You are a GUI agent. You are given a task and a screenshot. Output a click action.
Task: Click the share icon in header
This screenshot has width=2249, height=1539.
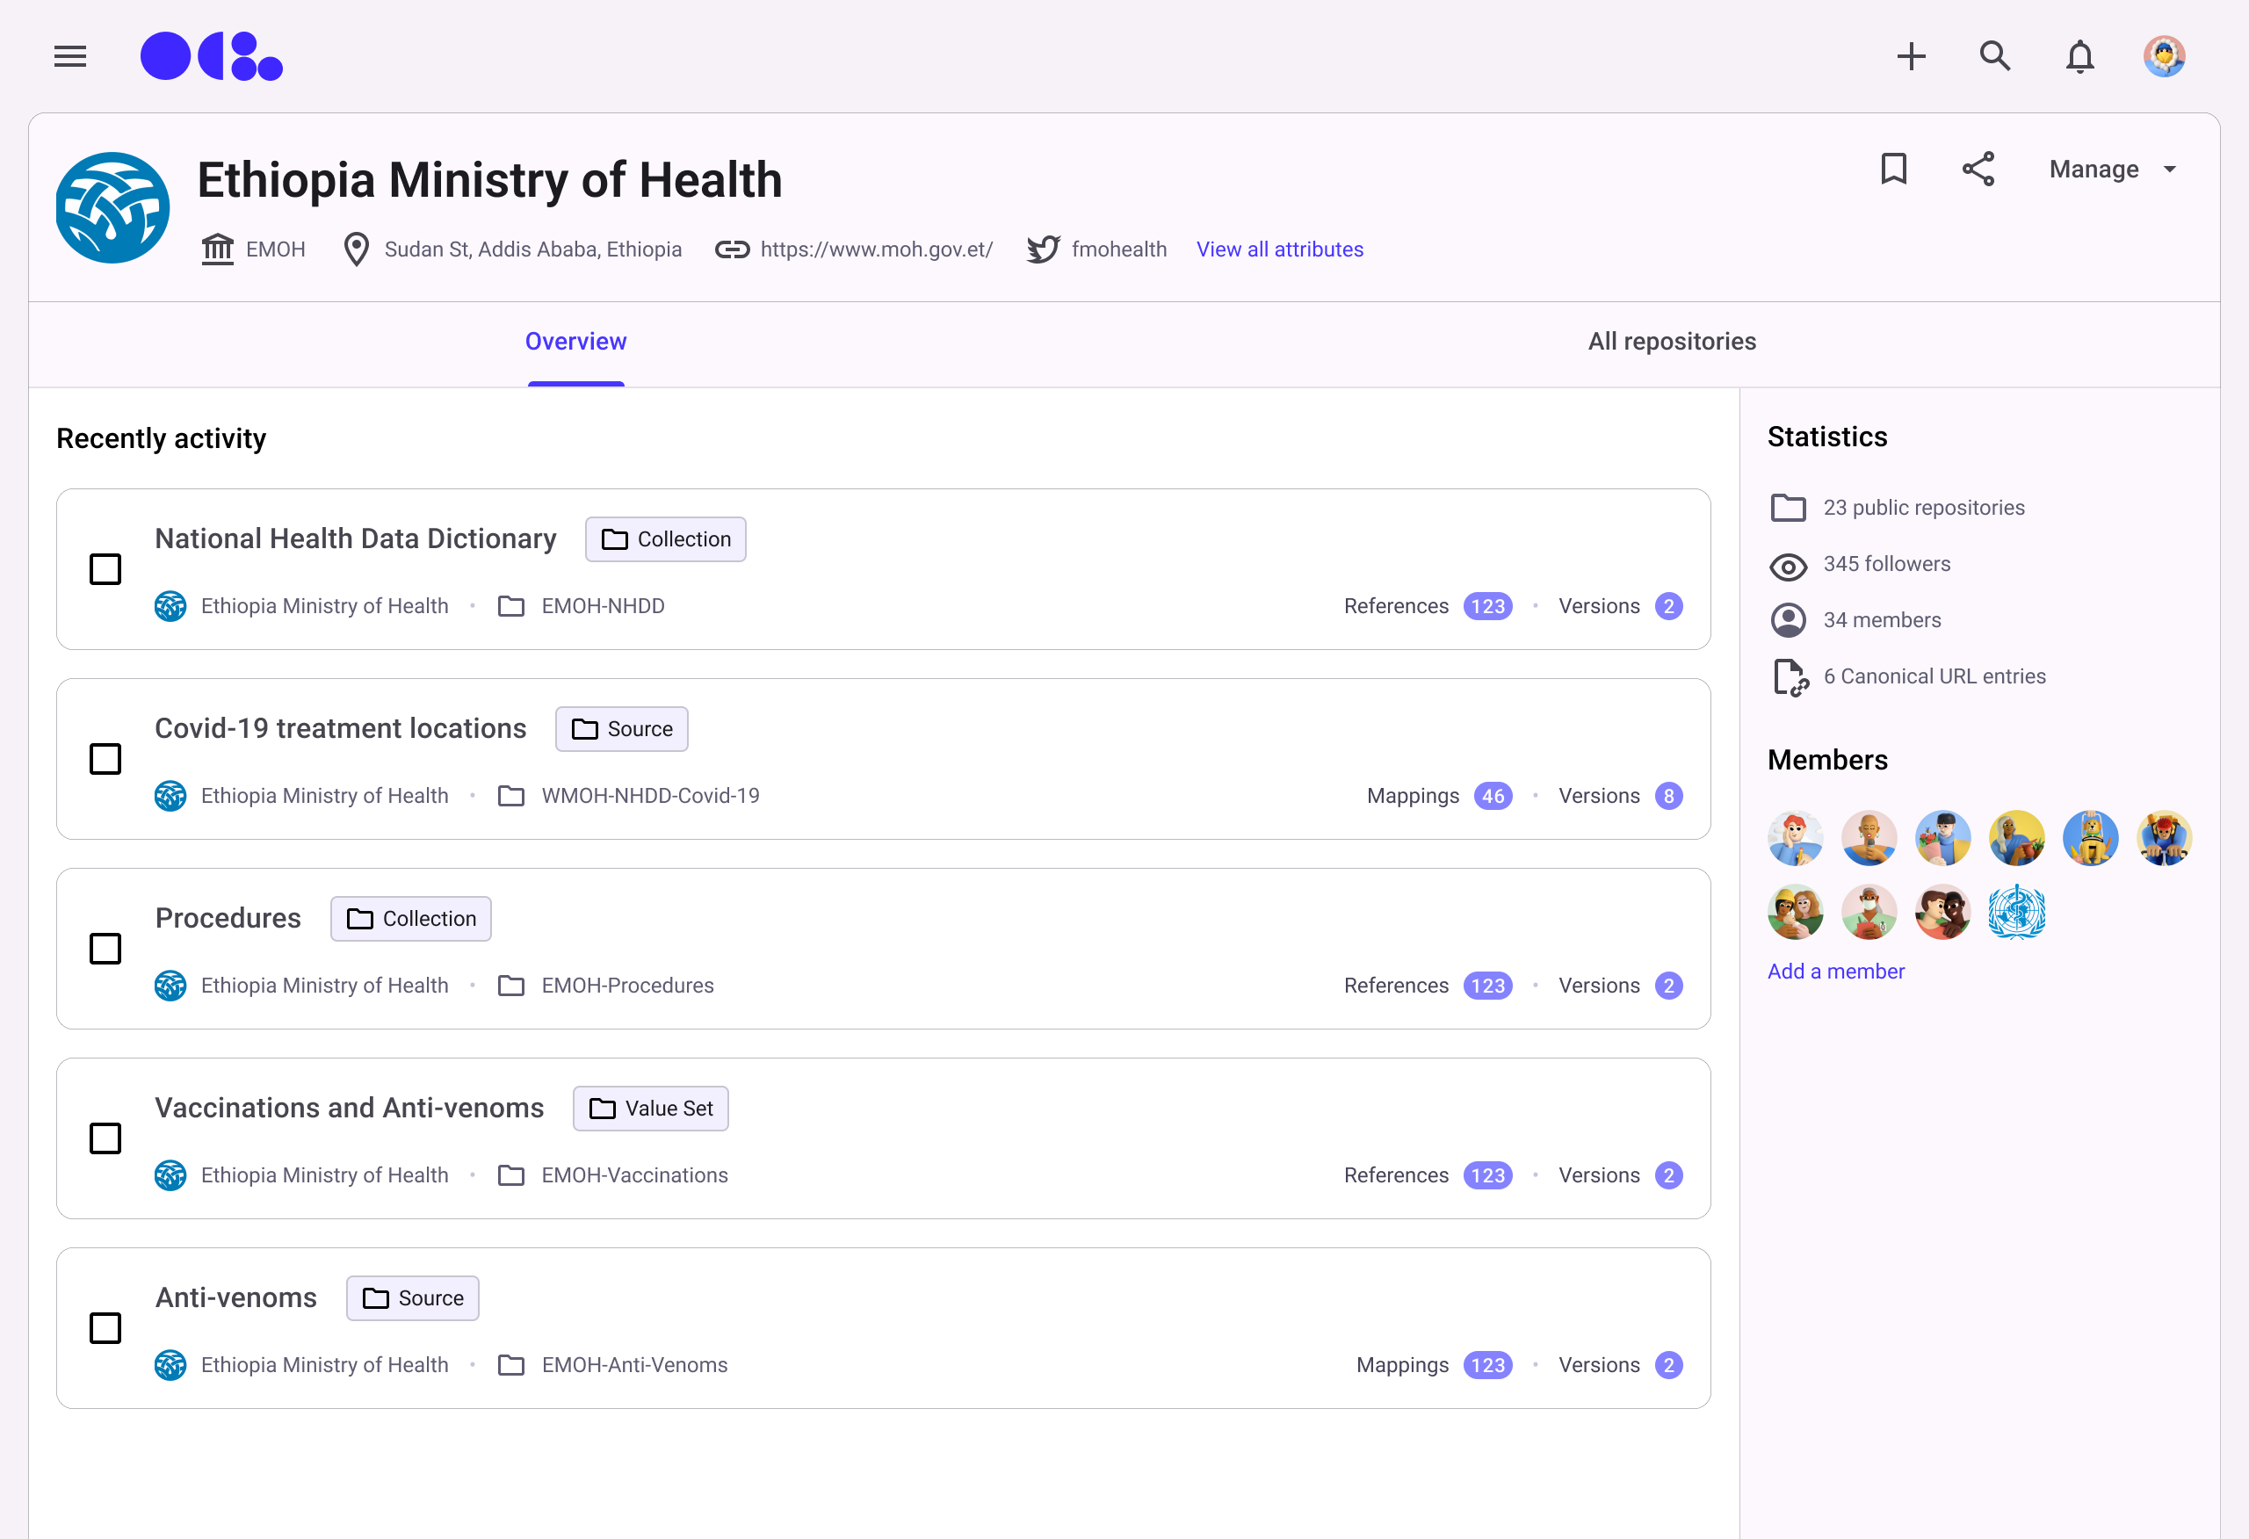pyautogui.click(x=1978, y=169)
